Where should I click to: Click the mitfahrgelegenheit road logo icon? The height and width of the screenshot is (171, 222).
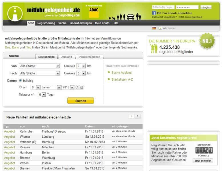(x=14, y=13)
